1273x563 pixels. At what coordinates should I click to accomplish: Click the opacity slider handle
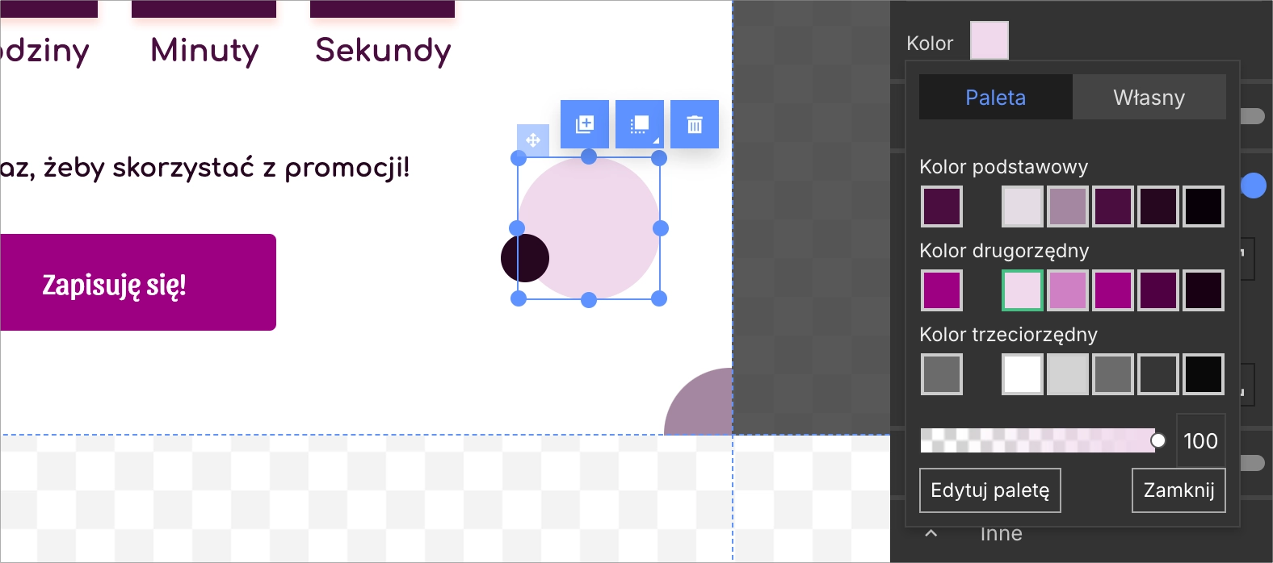pos(1157,440)
